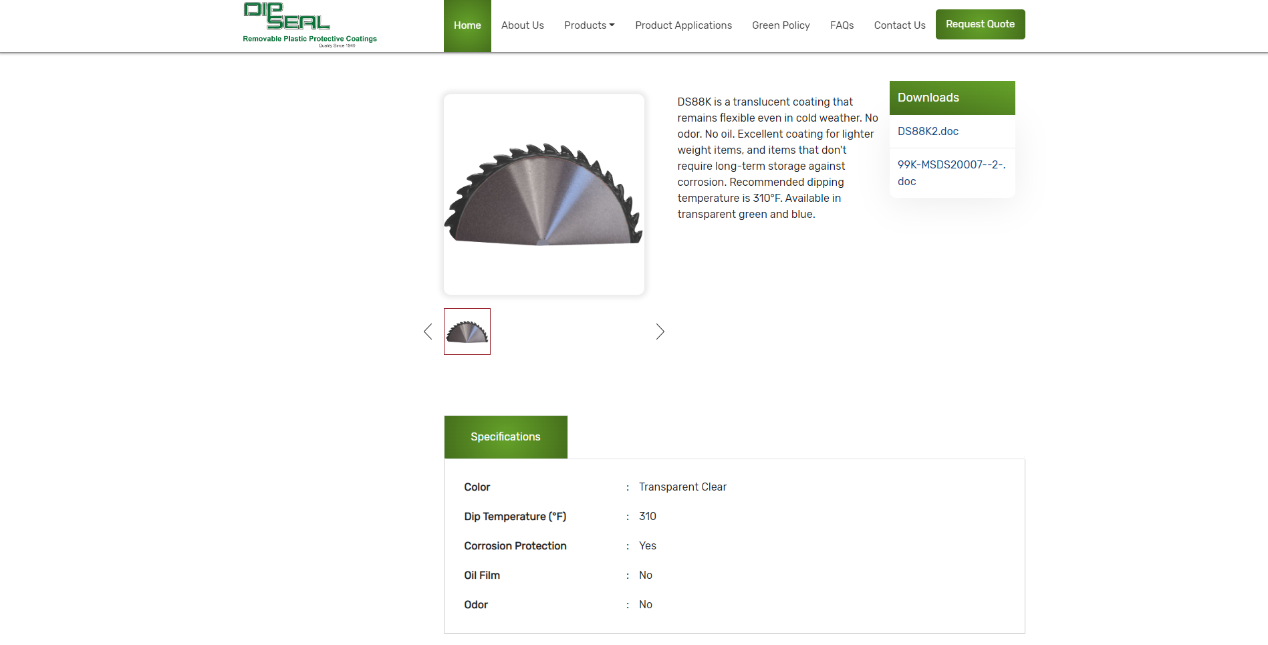
Task: Download the DS88K2.doc file
Action: tap(928, 131)
